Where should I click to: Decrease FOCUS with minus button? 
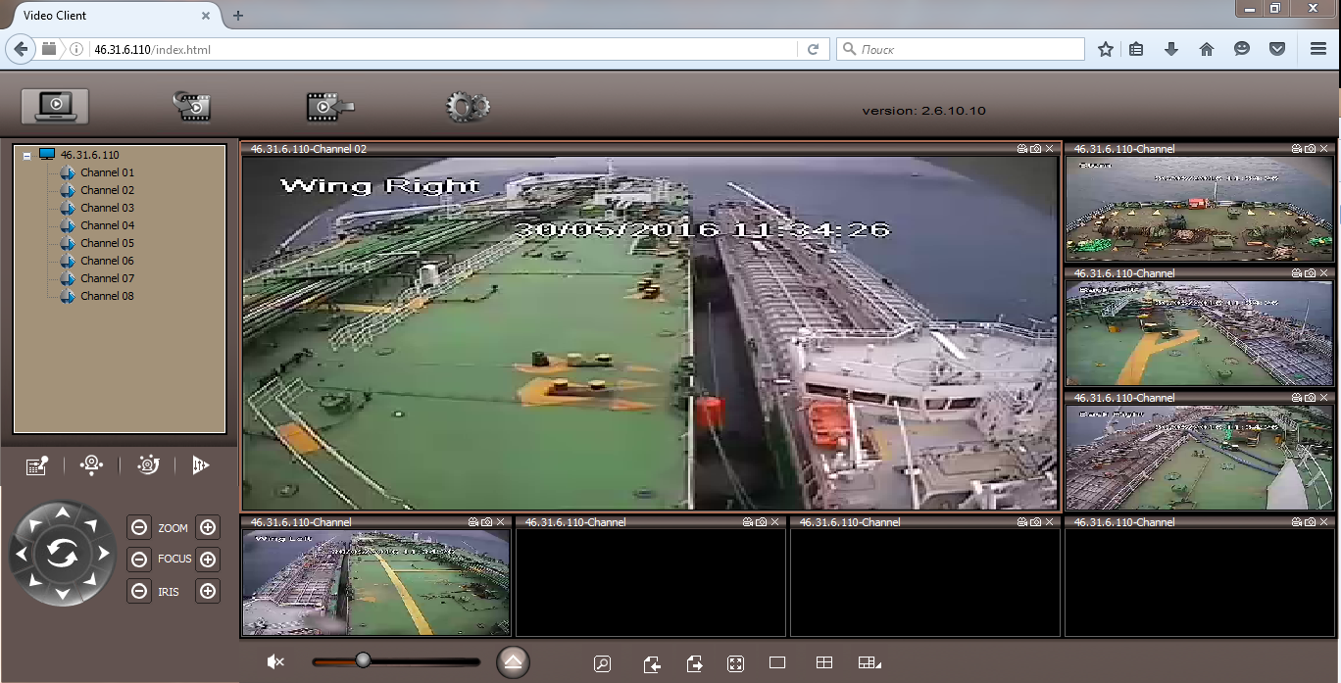[139, 560]
